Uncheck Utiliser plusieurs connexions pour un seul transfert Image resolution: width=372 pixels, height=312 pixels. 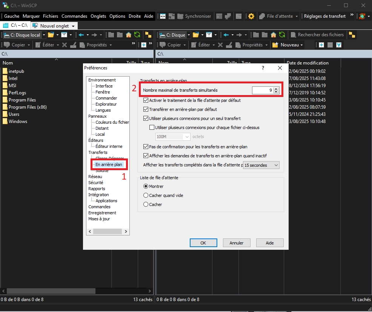click(146, 118)
